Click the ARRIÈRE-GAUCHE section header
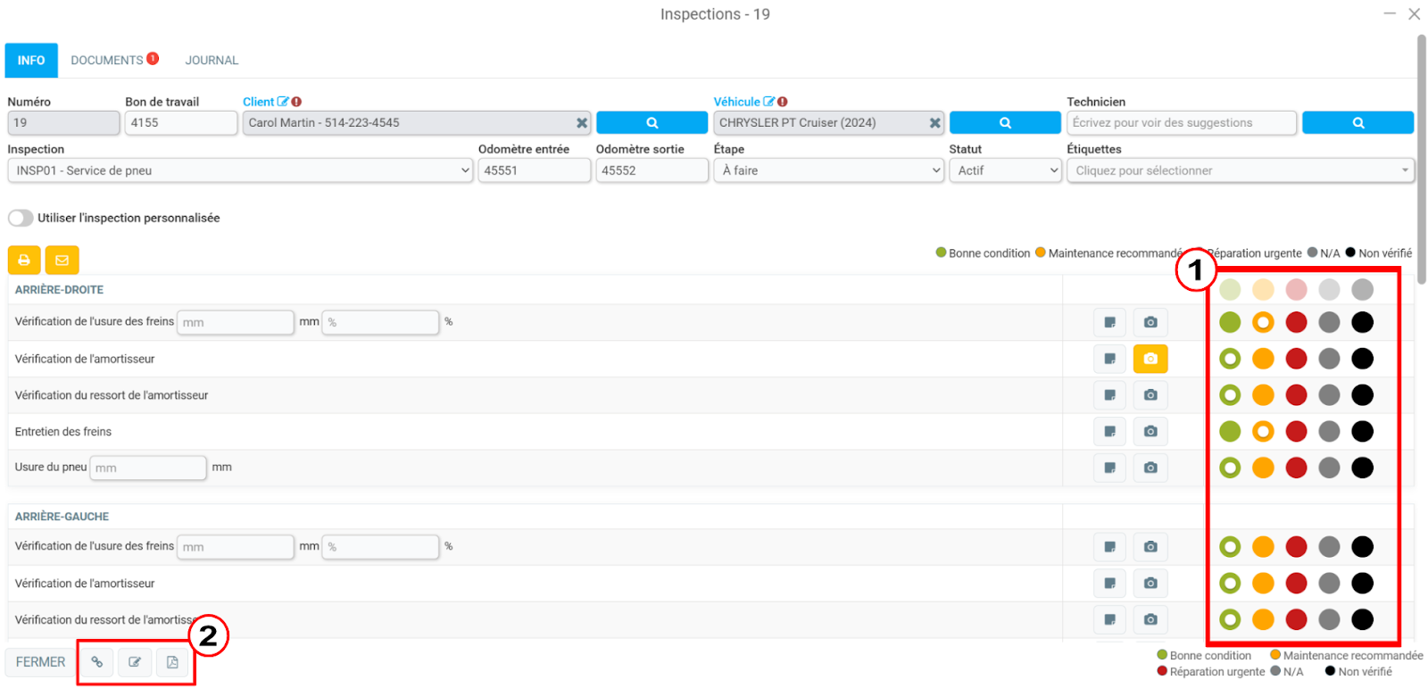 click(62, 517)
